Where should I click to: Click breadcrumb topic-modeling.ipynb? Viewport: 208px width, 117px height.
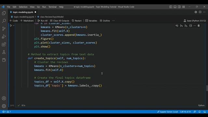24,17
